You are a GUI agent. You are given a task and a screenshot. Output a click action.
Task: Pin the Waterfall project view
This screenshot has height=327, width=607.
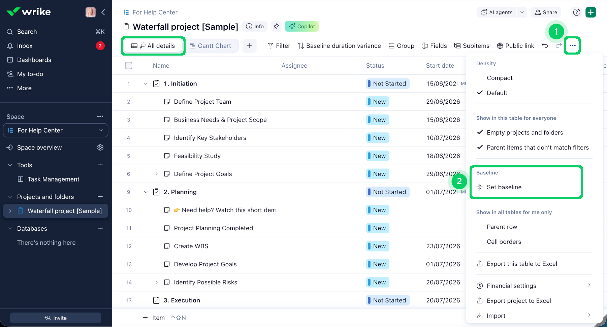point(276,26)
